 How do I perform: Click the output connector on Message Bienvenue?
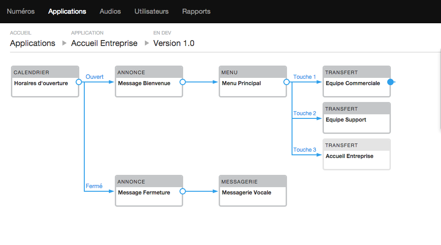tap(183, 82)
